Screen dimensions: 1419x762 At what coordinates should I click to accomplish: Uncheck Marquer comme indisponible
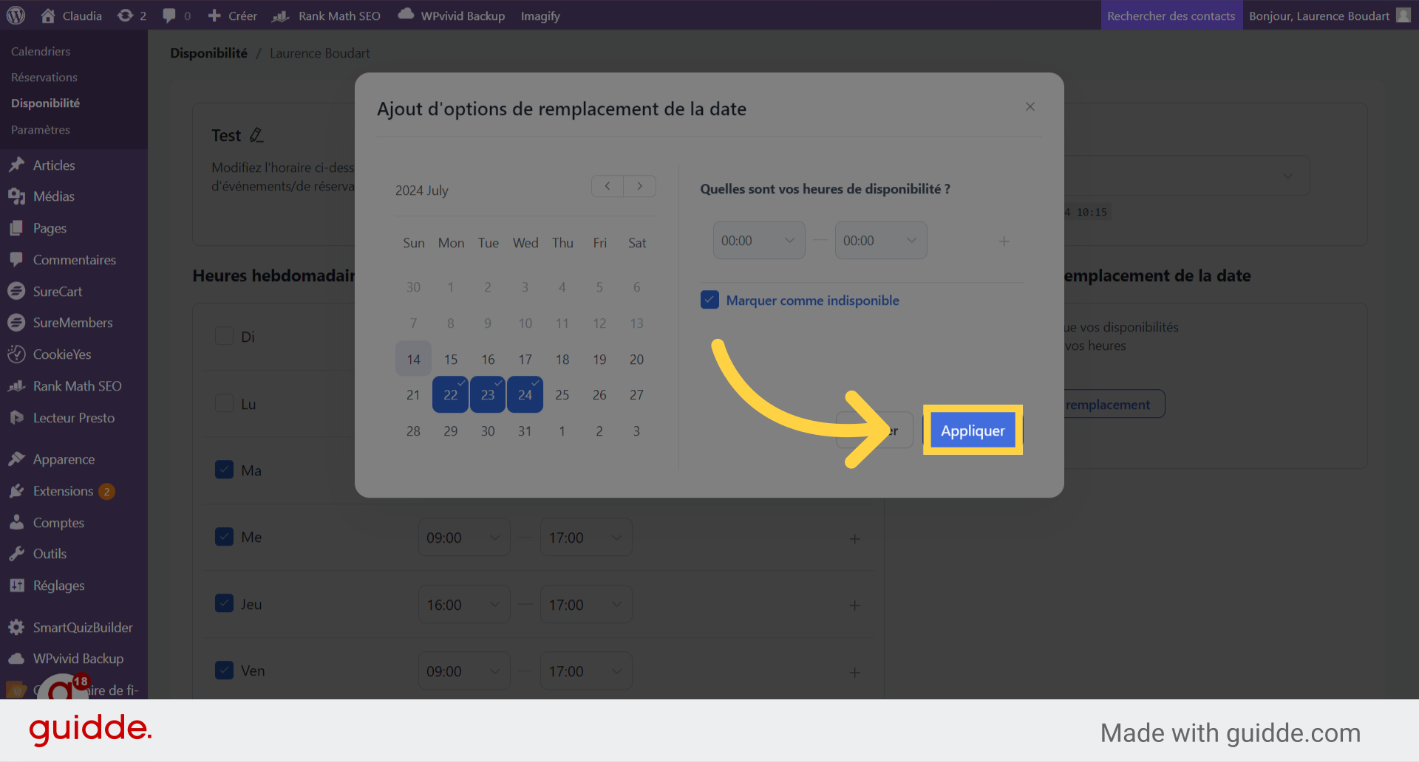pos(709,300)
